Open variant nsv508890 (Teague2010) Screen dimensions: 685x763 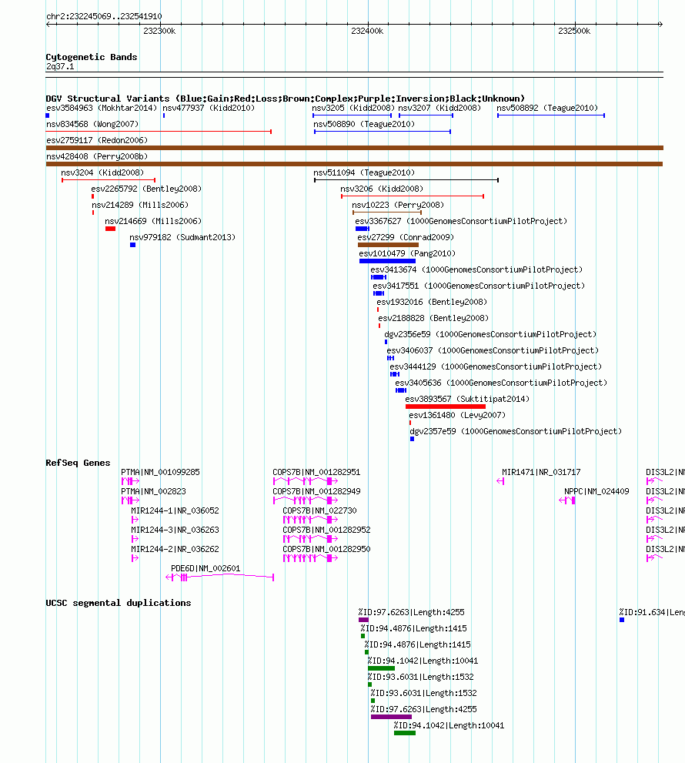[364, 124]
